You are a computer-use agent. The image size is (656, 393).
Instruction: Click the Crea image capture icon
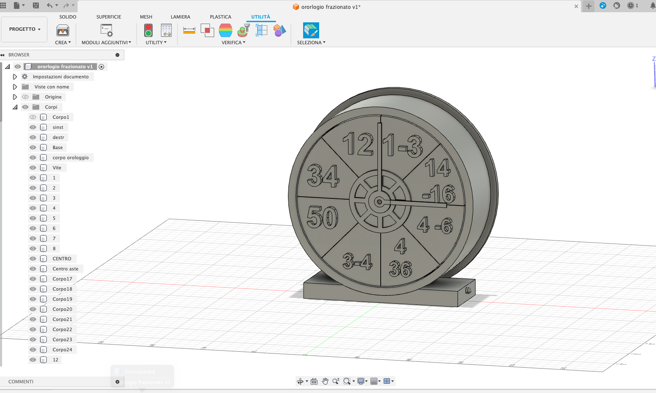[63, 30]
